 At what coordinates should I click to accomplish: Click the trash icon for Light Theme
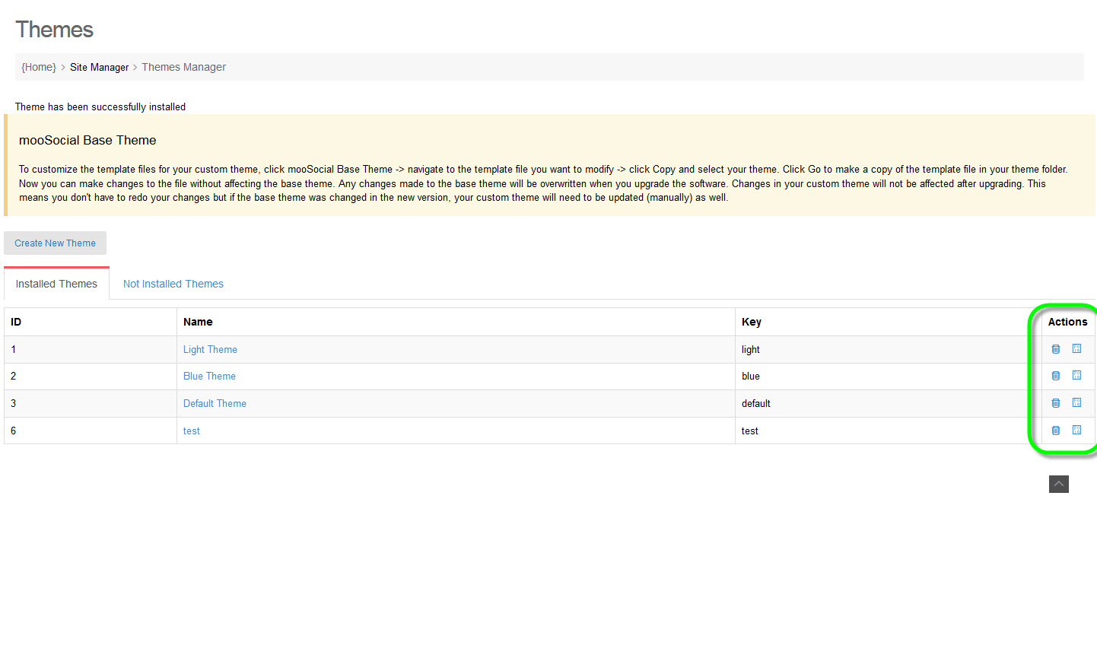click(x=1056, y=349)
